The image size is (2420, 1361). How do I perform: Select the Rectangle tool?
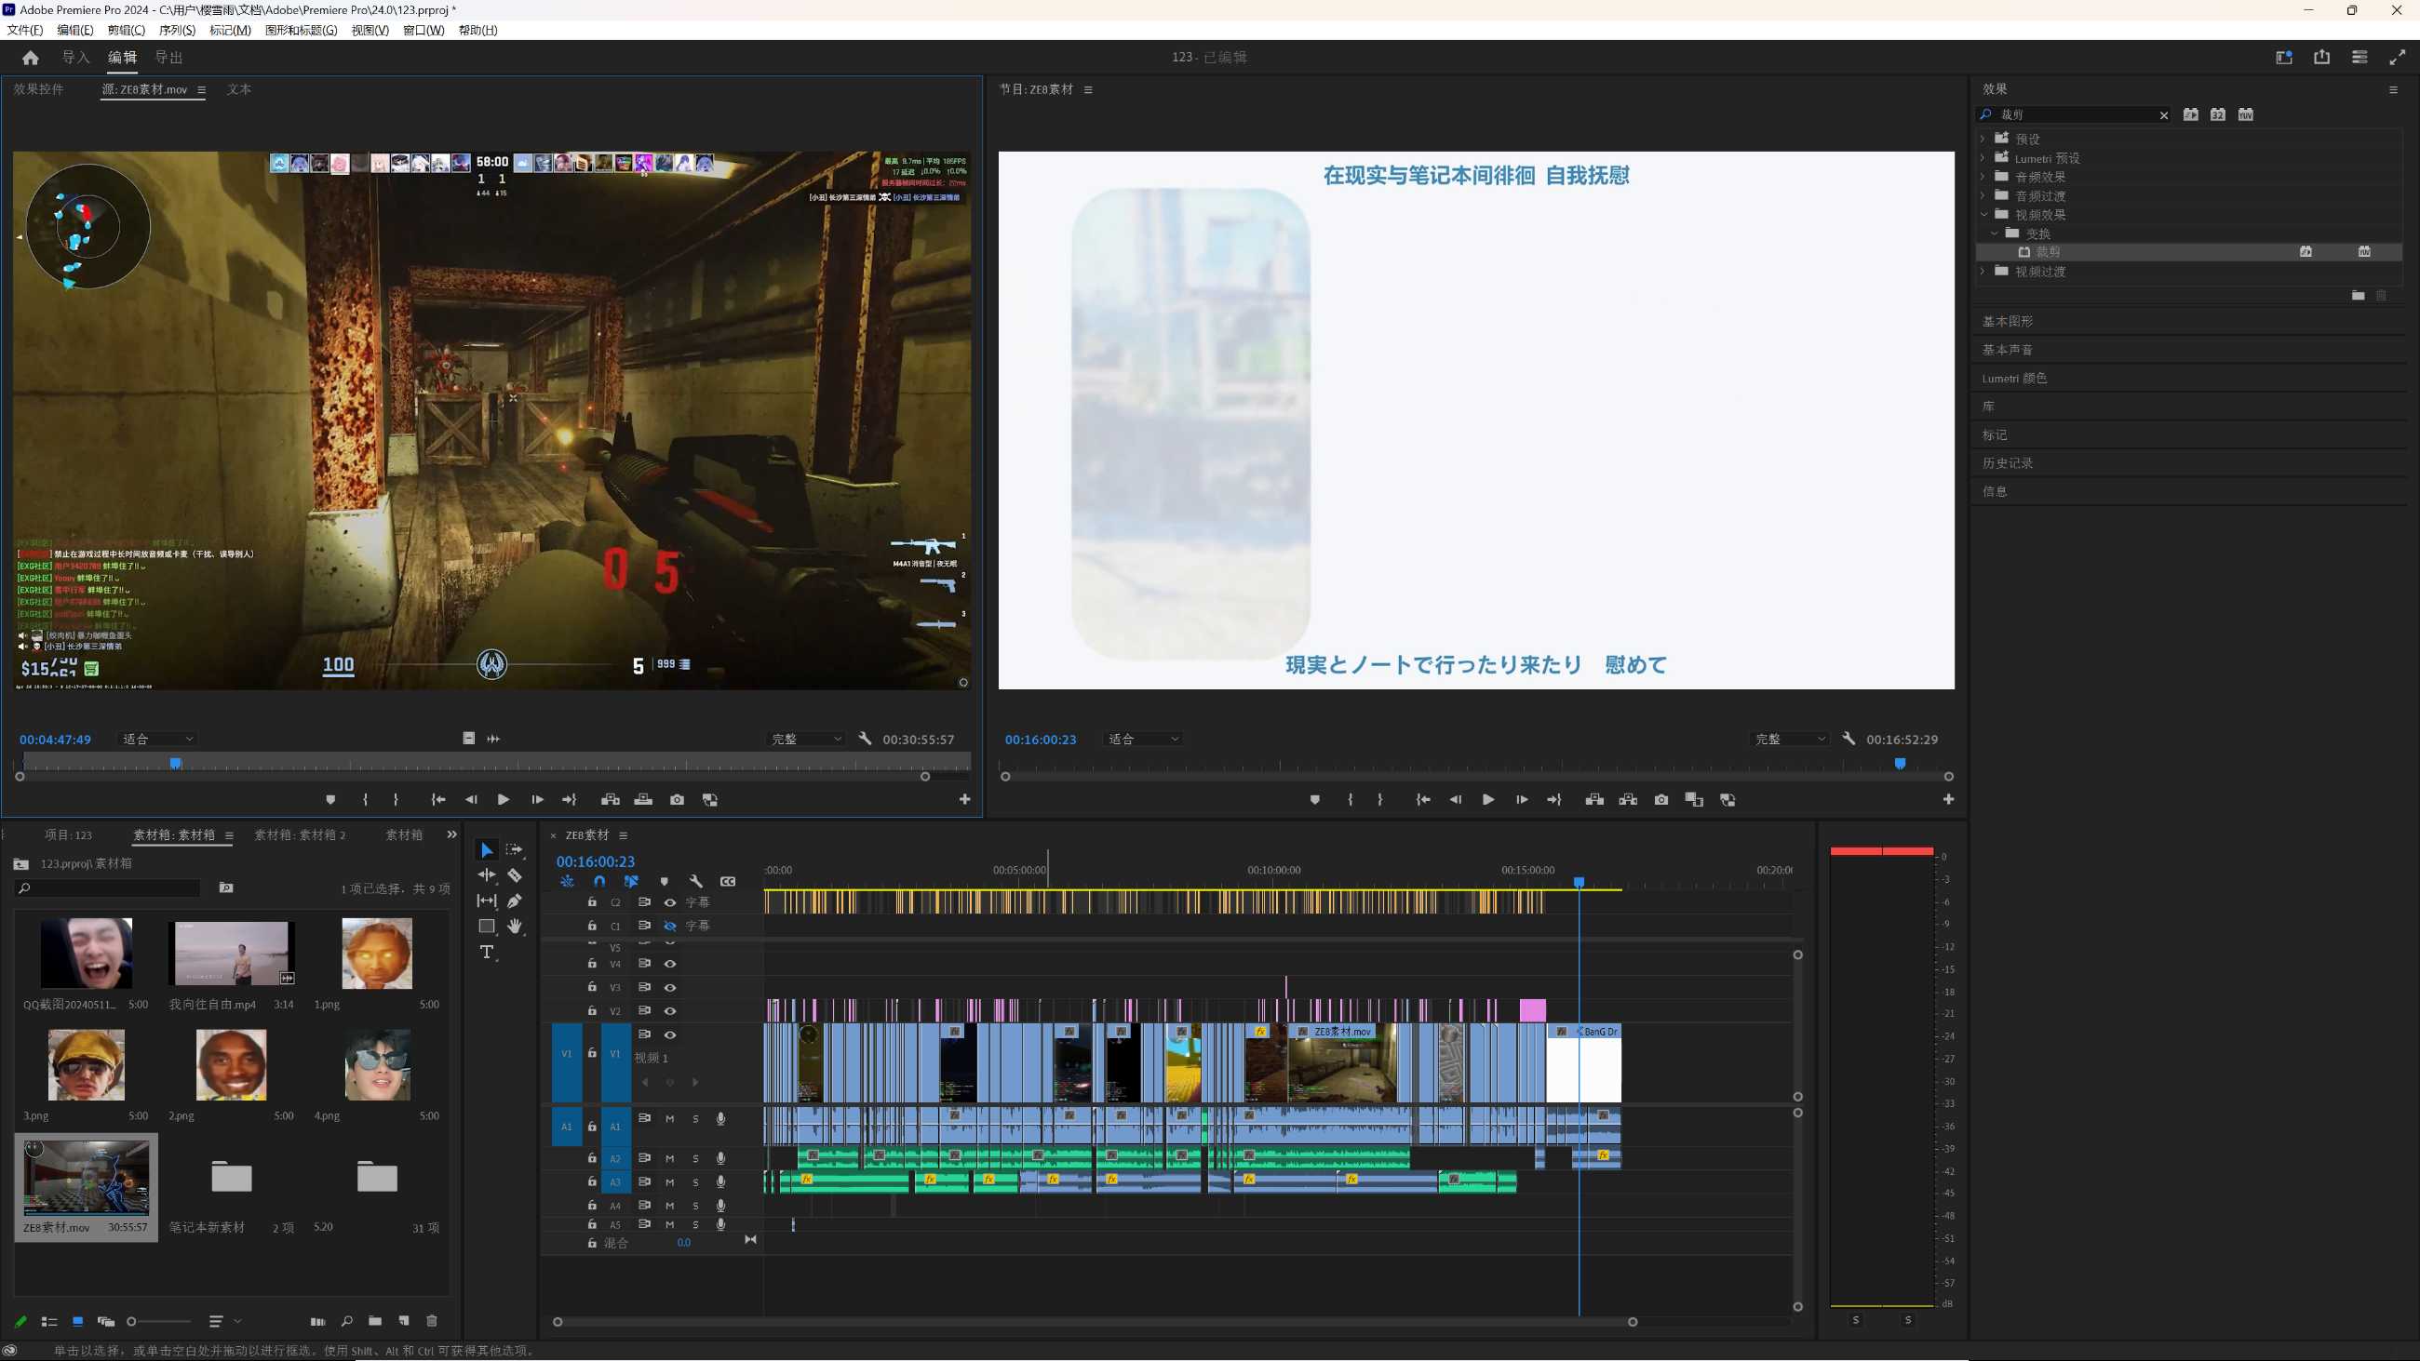(486, 927)
